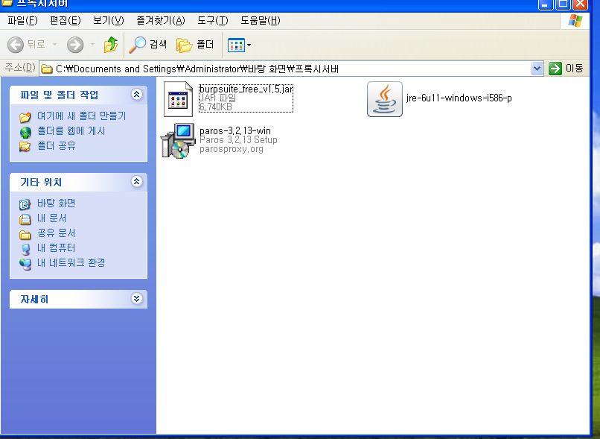Click the new folder icon in sidebar
This screenshot has height=439, width=600.
25,117
